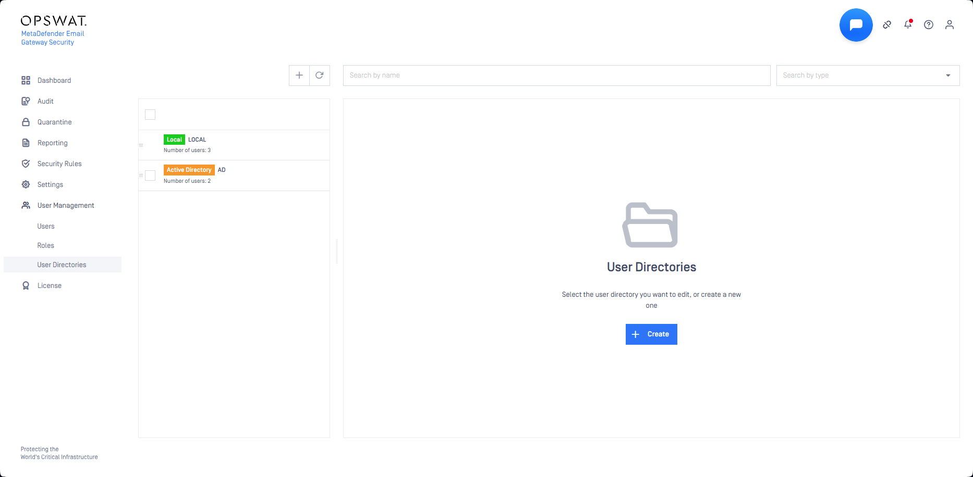The width and height of the screenshot is (973, 477).
Task: Click the link status icon in header
Action: [887, 25]
